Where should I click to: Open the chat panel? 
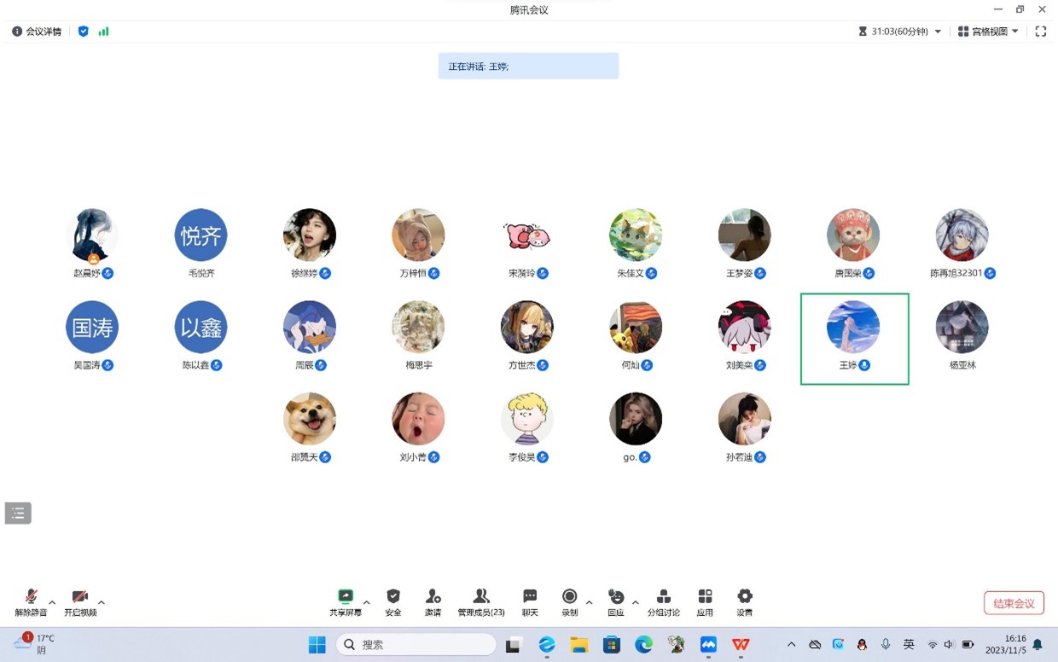[530, 597]
